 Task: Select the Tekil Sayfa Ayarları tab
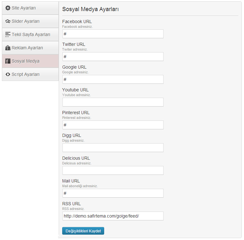[30, 34]
